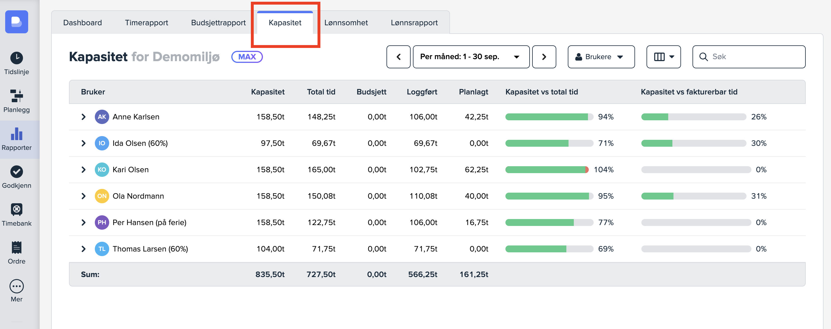Screen dimensions: 831x329
Task: Select the Rapporter bar chart icon
Action: [16, 134]
